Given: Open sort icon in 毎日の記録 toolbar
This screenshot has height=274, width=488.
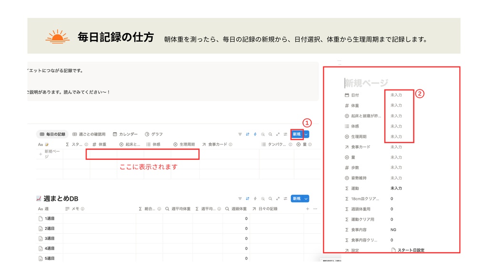Looking at the screenshot, I should click(x=247, y=134).
